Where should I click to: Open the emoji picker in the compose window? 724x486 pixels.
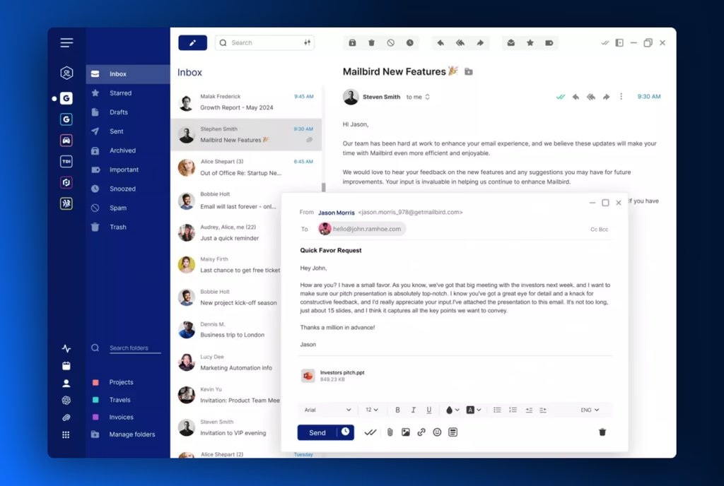click(x=437, y=432)
